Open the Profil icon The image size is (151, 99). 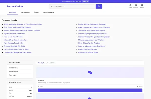click(x=130, y=6)
